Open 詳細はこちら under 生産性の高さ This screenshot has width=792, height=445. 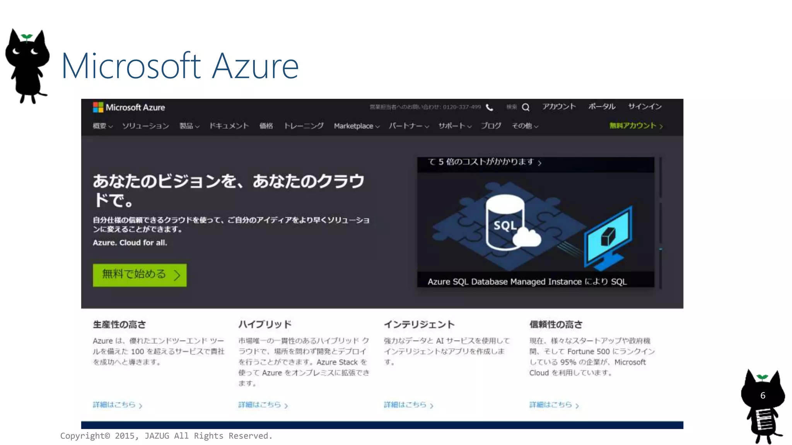pos(118,405)
